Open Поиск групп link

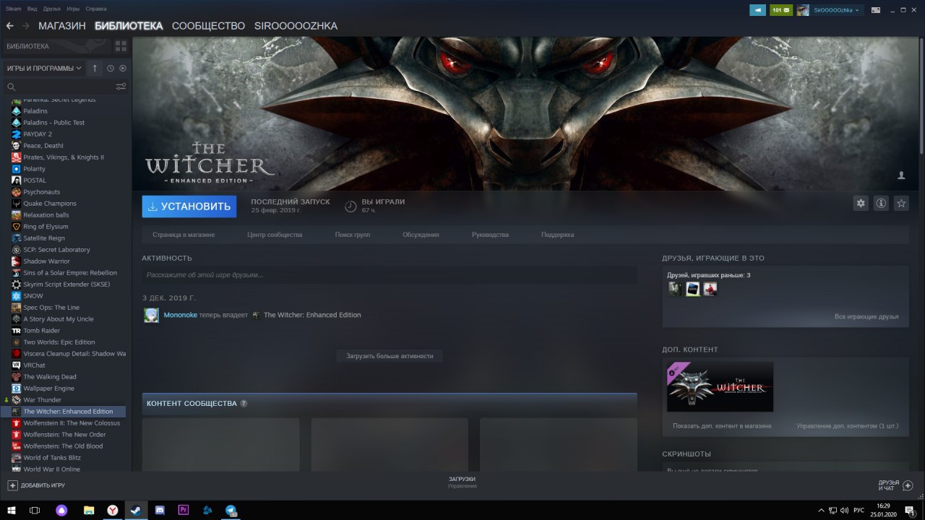[353, 235]
